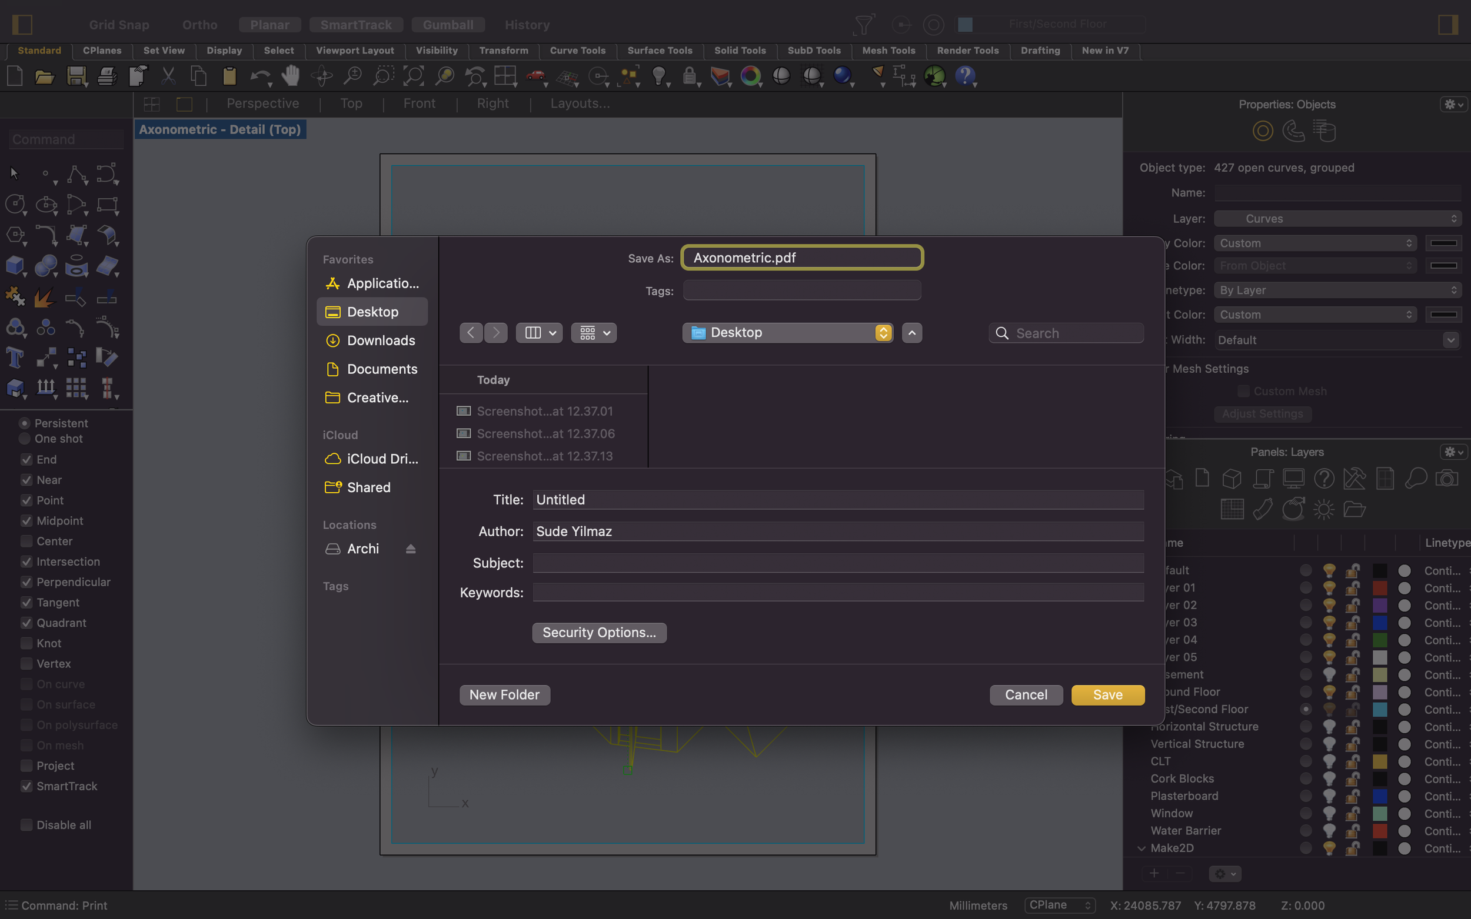1471x919 pixels.
Task: Click the New file icon in Rhino toolbar
Action: 15,76
